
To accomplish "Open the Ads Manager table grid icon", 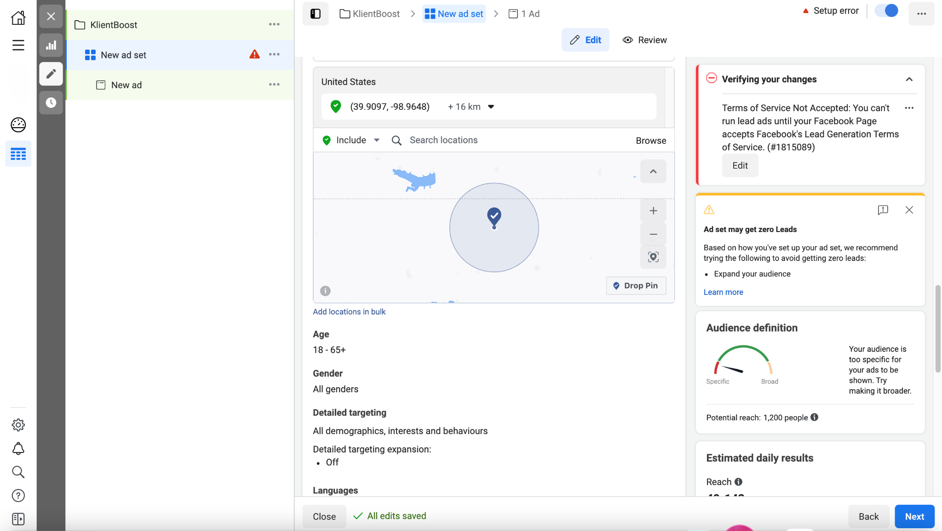I will [x=18, y=154].
